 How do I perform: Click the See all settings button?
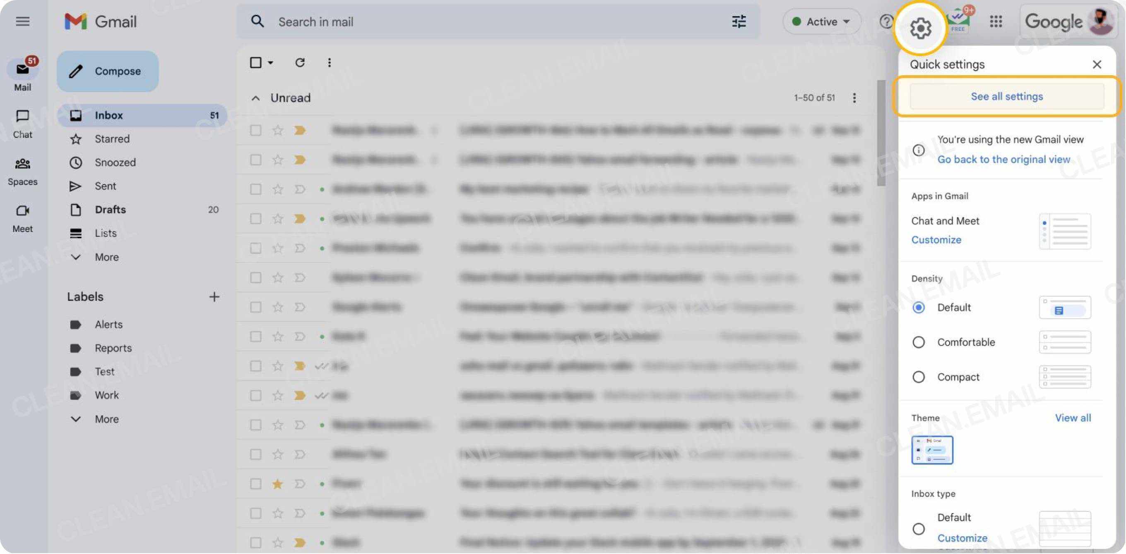1007,96
